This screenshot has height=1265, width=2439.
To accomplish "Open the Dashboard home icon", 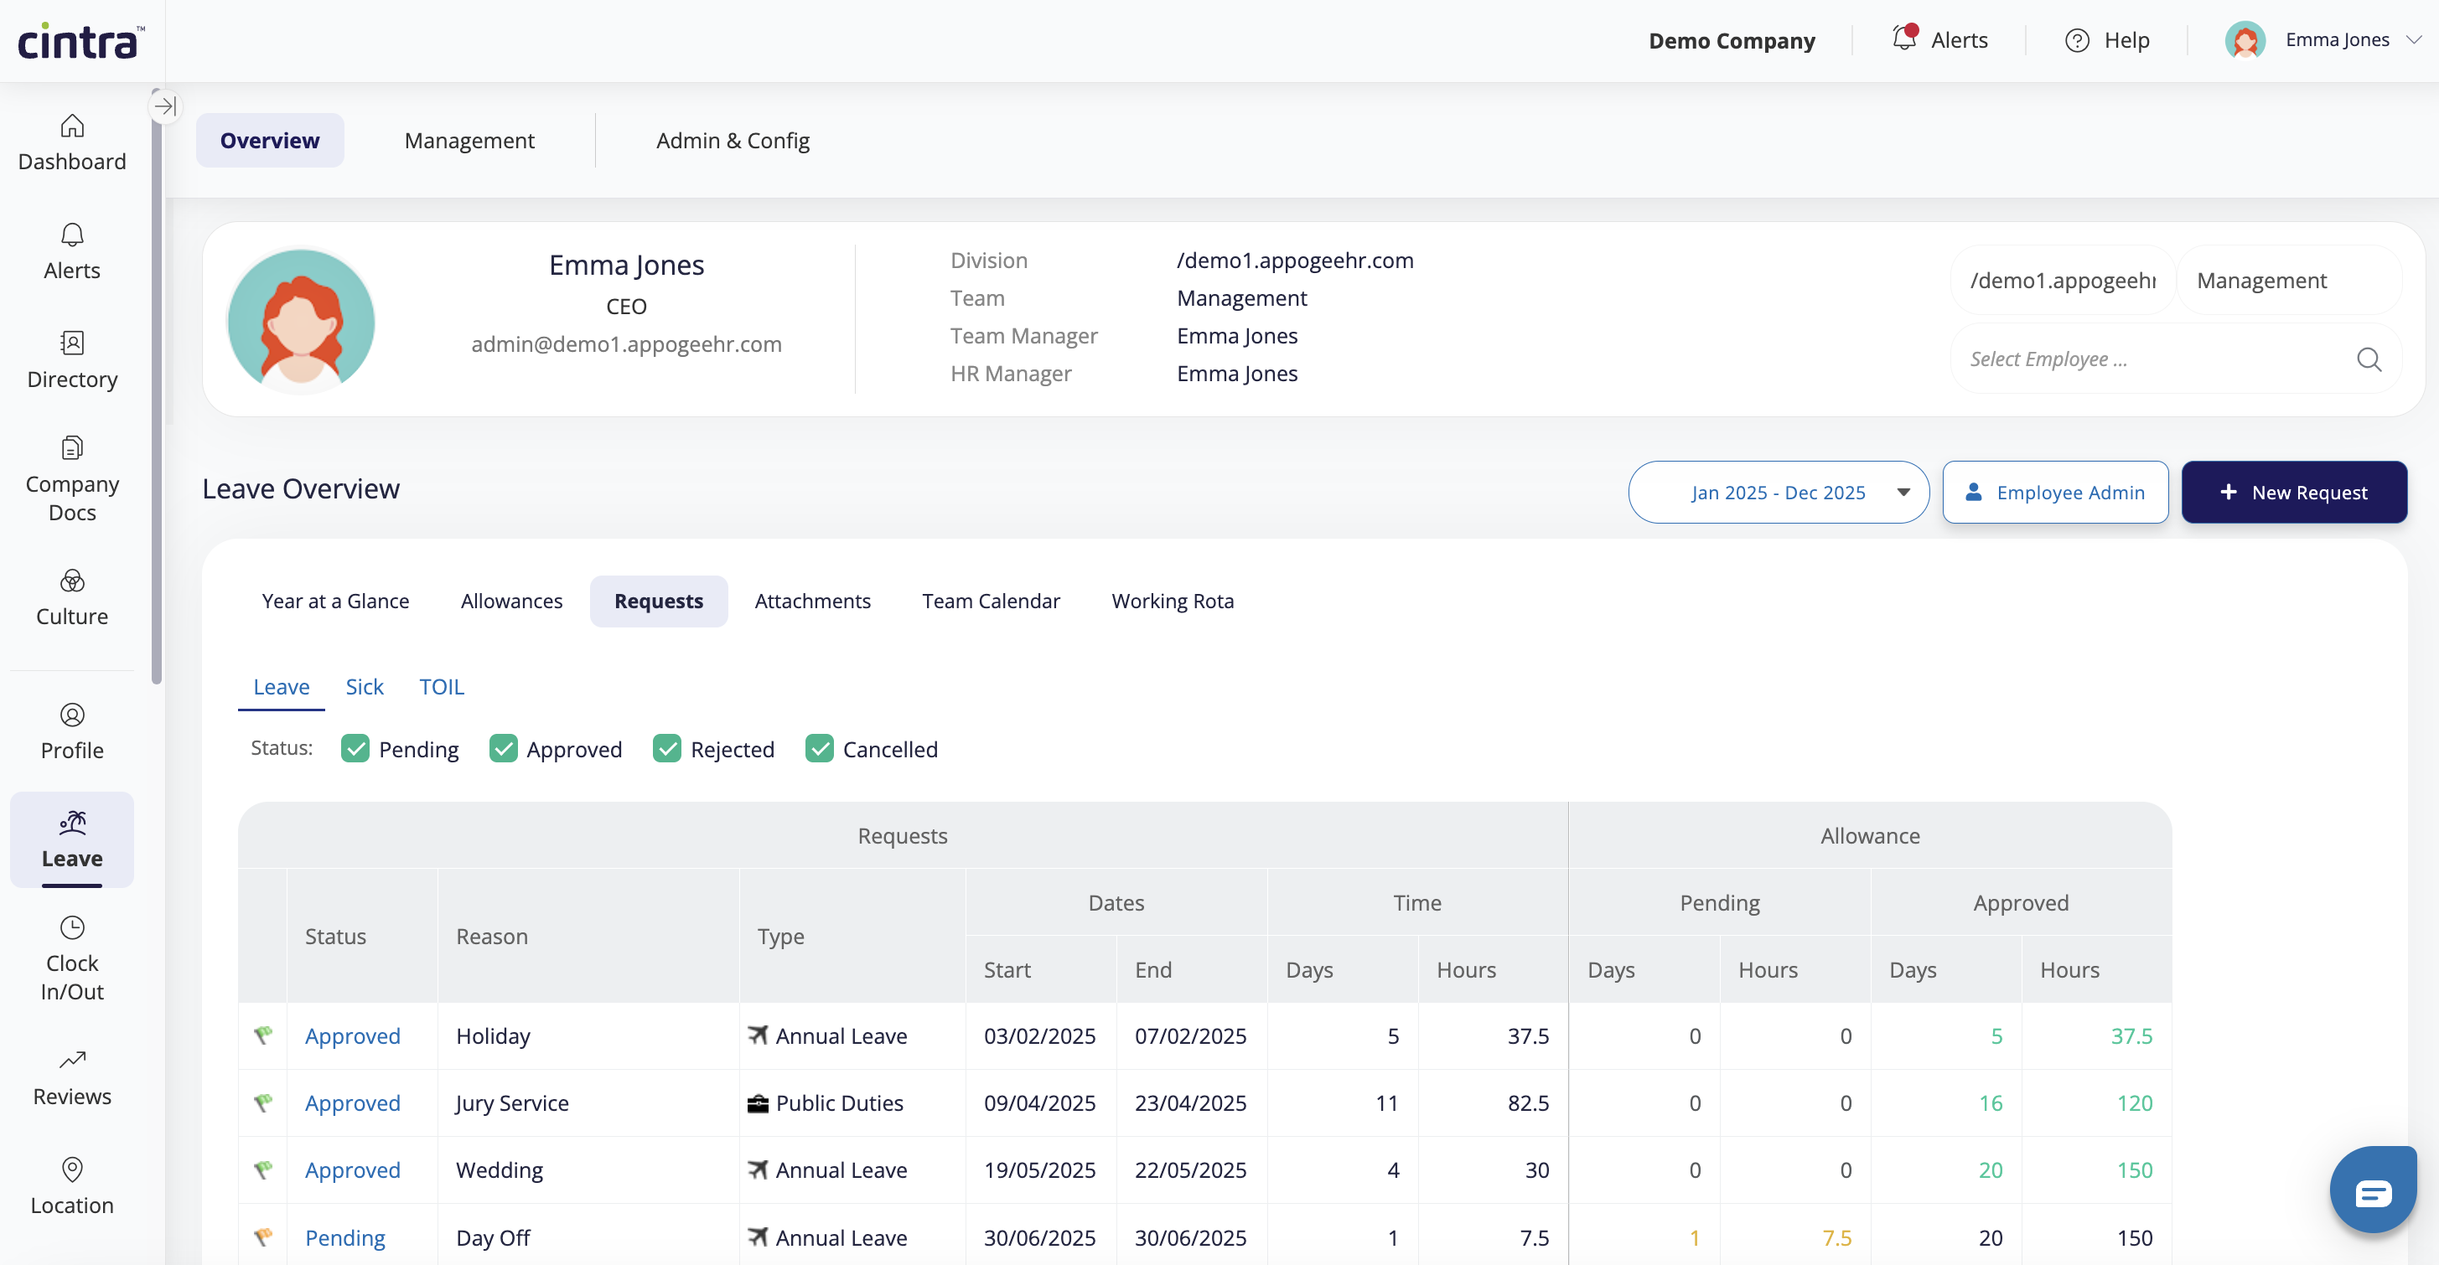I will coord(72,126).
